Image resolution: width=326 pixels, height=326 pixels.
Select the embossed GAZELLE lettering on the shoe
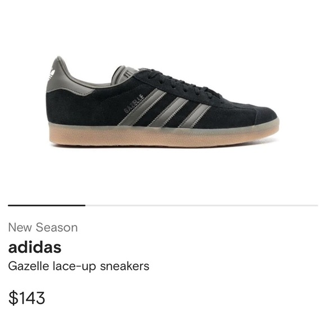(134, 103)
